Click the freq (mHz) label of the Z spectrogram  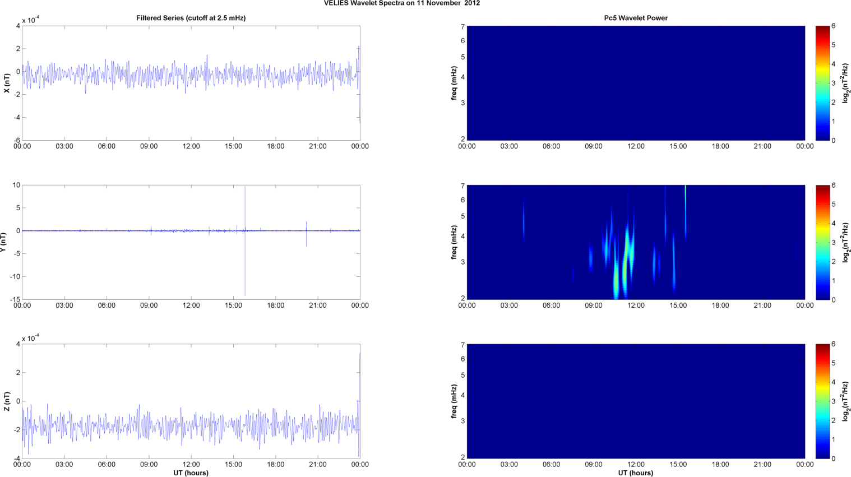[454, 401]
